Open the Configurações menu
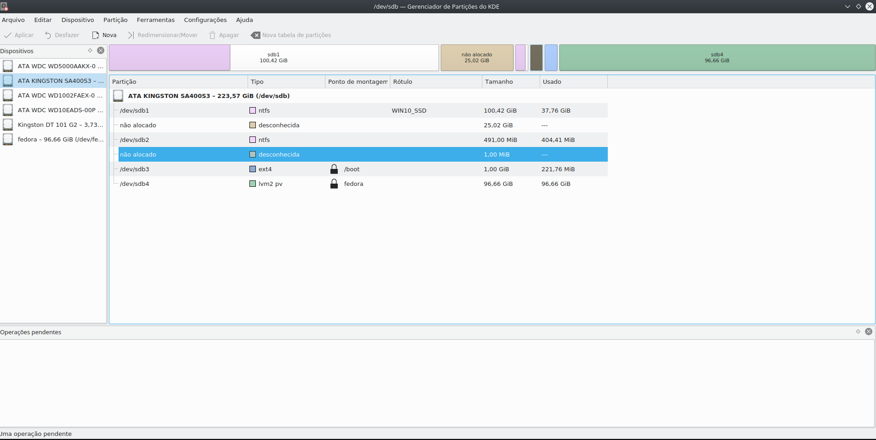This screenshot has height=440, width=876. [205, 20]
